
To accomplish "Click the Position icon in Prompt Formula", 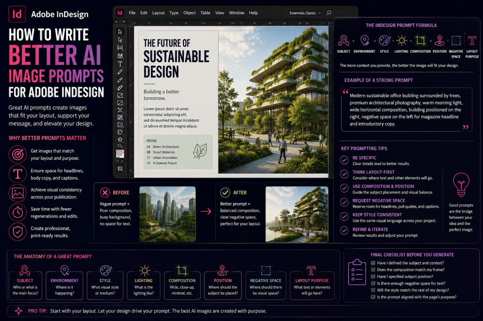I will coord(440,40).
